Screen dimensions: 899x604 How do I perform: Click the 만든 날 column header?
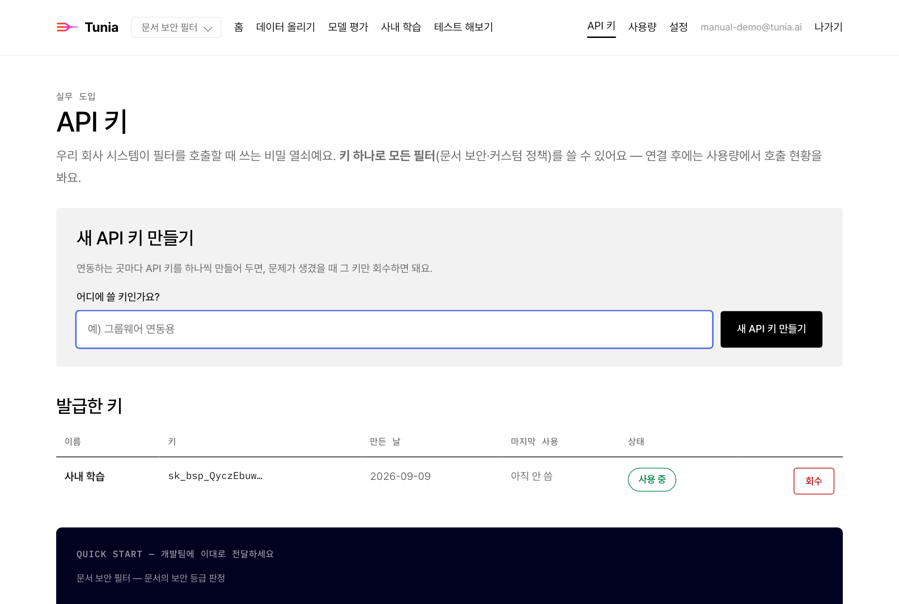[x=385, y=442]
